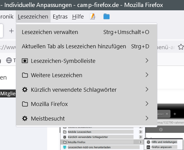Screen dimensions: 184x150
Task: Click the bookmark star in the address bar
Action: click(x=181, y=47)
